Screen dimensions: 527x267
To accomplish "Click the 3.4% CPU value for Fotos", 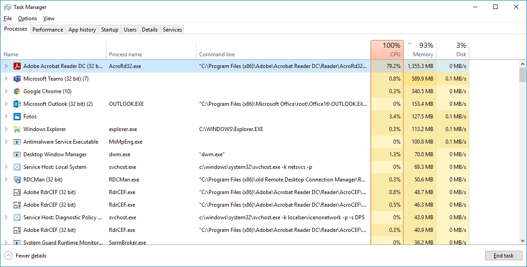I will [x=395, y=117].
